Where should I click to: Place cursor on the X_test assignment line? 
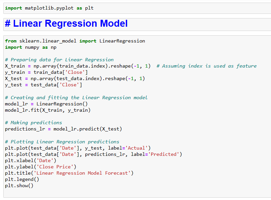75,79
